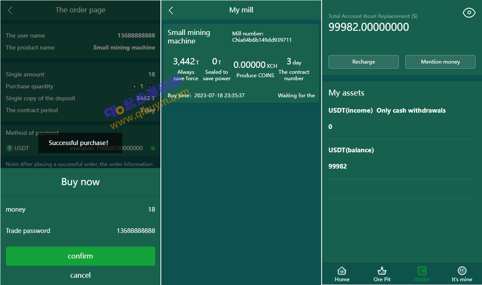Click the USDT coin icon
This screenshot has height=285, width=482.
(9, 148)
